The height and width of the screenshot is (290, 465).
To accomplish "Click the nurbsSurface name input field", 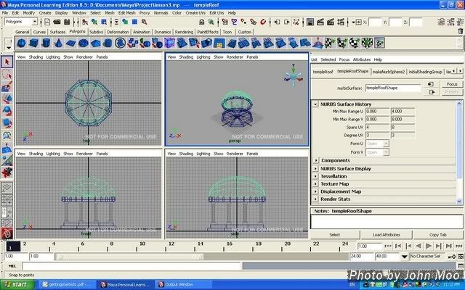I will point(392,88).
